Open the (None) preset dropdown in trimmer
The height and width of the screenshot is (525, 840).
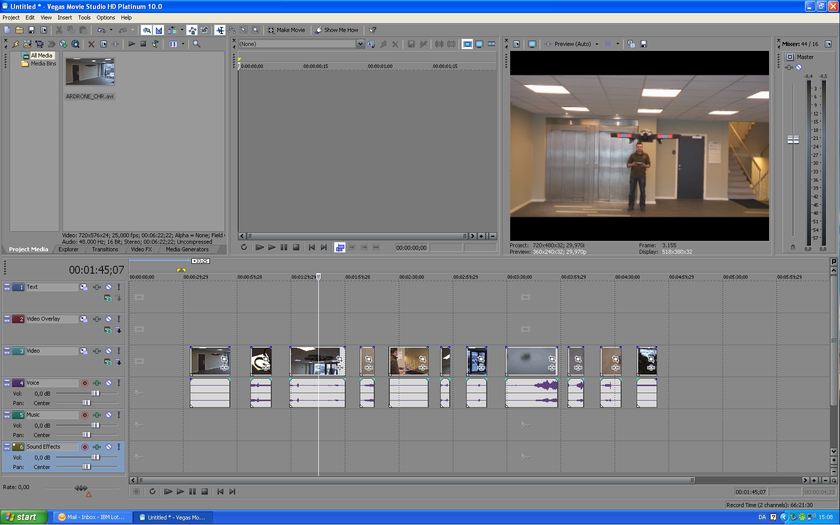360,44
